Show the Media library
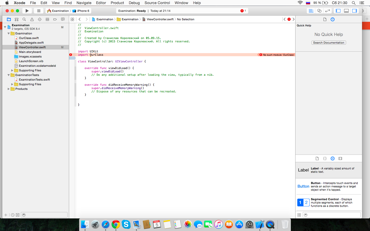370x231 pixels. pos(340,158)
